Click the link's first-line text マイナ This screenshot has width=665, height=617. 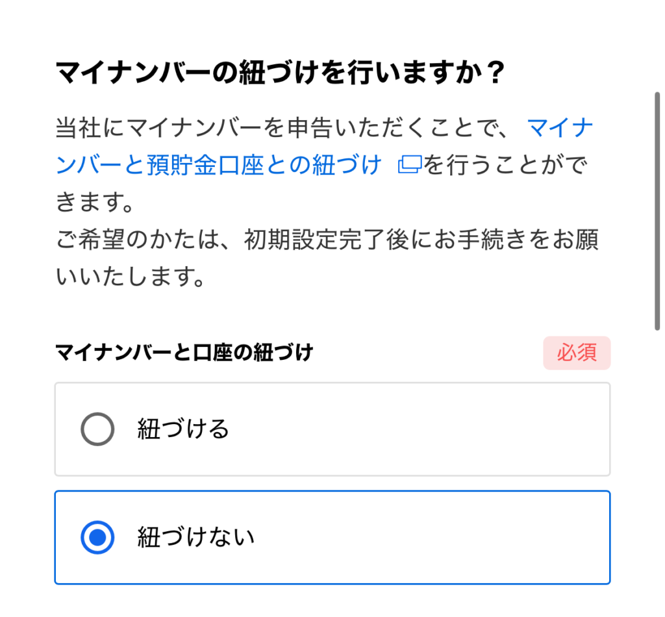(560, 128)
